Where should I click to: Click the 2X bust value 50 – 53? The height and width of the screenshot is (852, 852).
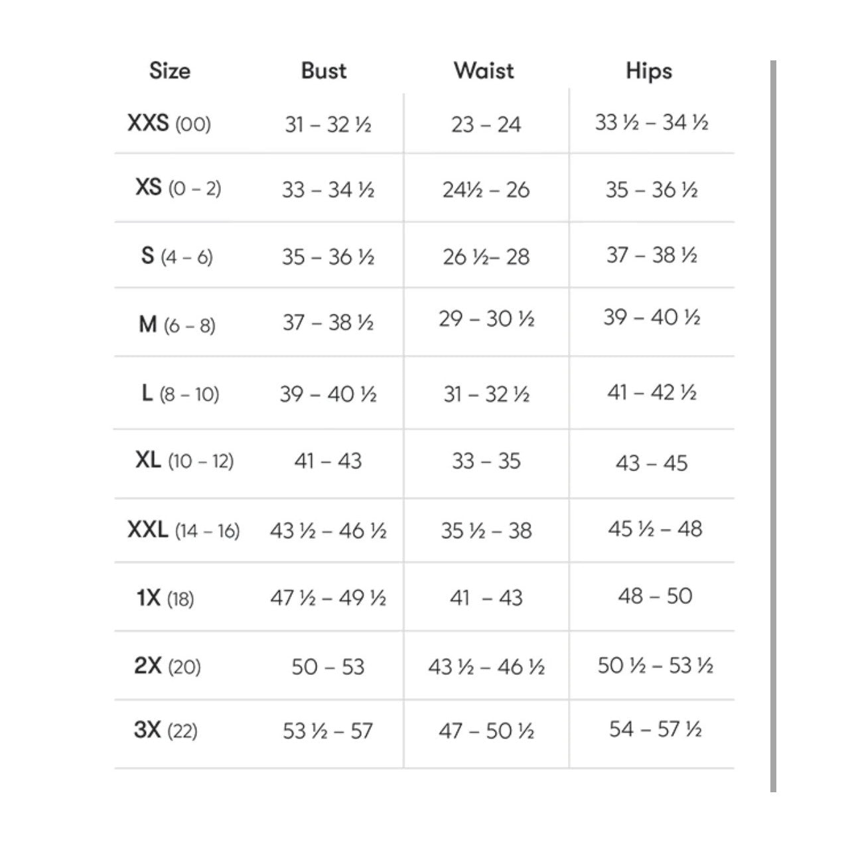[328, 666]
